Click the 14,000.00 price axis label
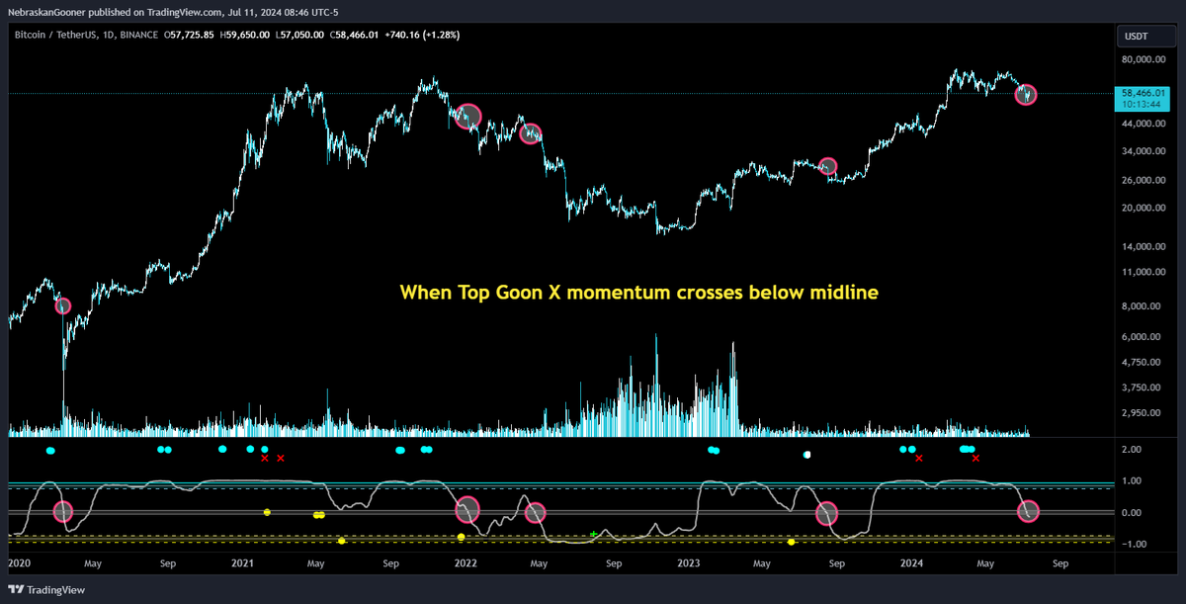 click(x=1145, y=246)
